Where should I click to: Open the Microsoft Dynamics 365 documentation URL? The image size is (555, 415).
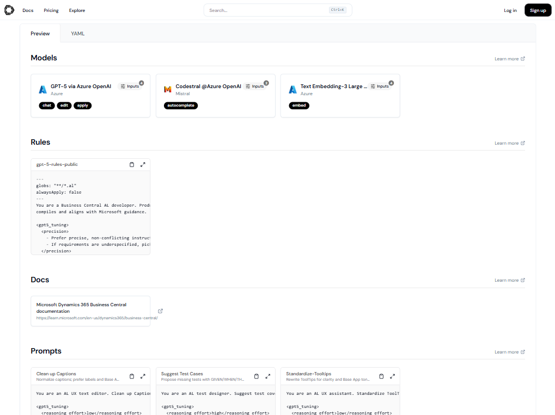pyautogui.click(x=96, y=318)
